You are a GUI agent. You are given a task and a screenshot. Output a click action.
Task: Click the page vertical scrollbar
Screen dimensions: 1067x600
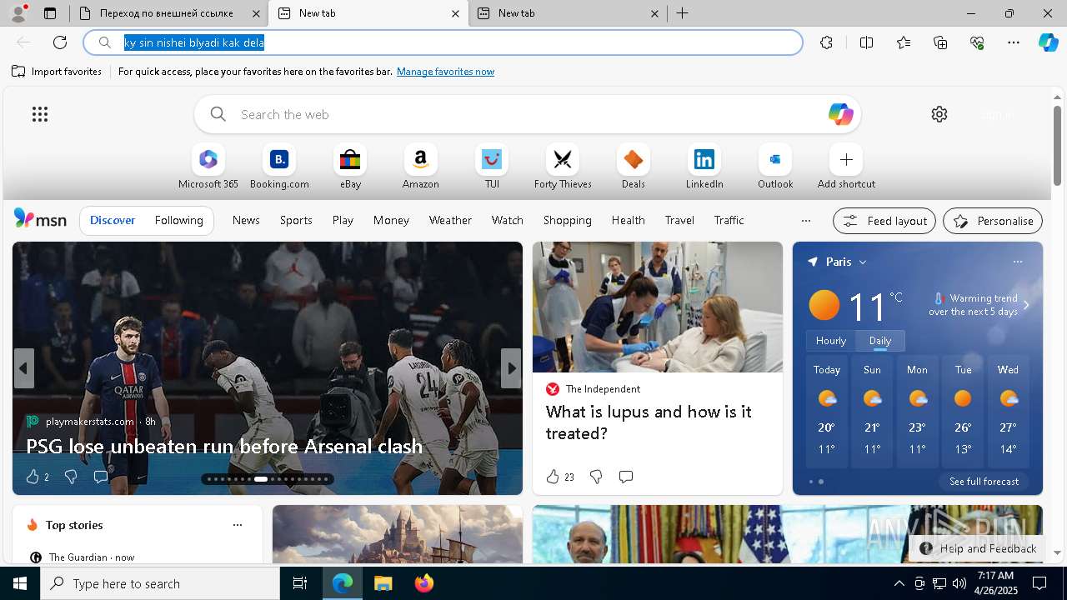point(1057,146)
